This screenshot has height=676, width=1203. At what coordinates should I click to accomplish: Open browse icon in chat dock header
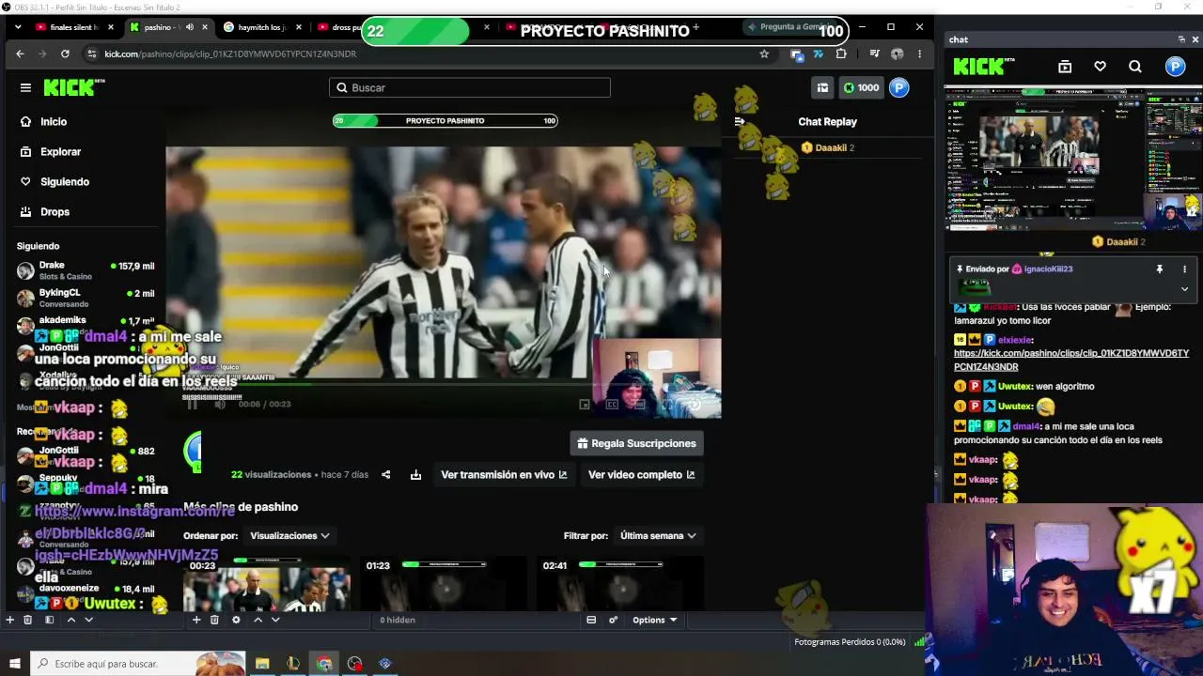[x=1065, y=67]
